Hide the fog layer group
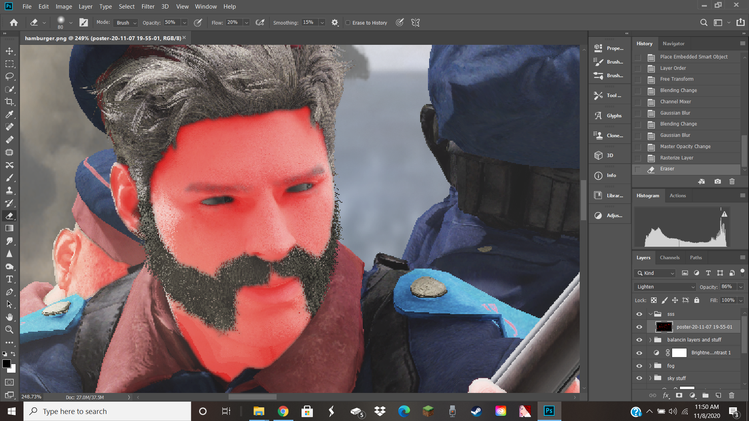749x421 pixels. coord(639,366)
